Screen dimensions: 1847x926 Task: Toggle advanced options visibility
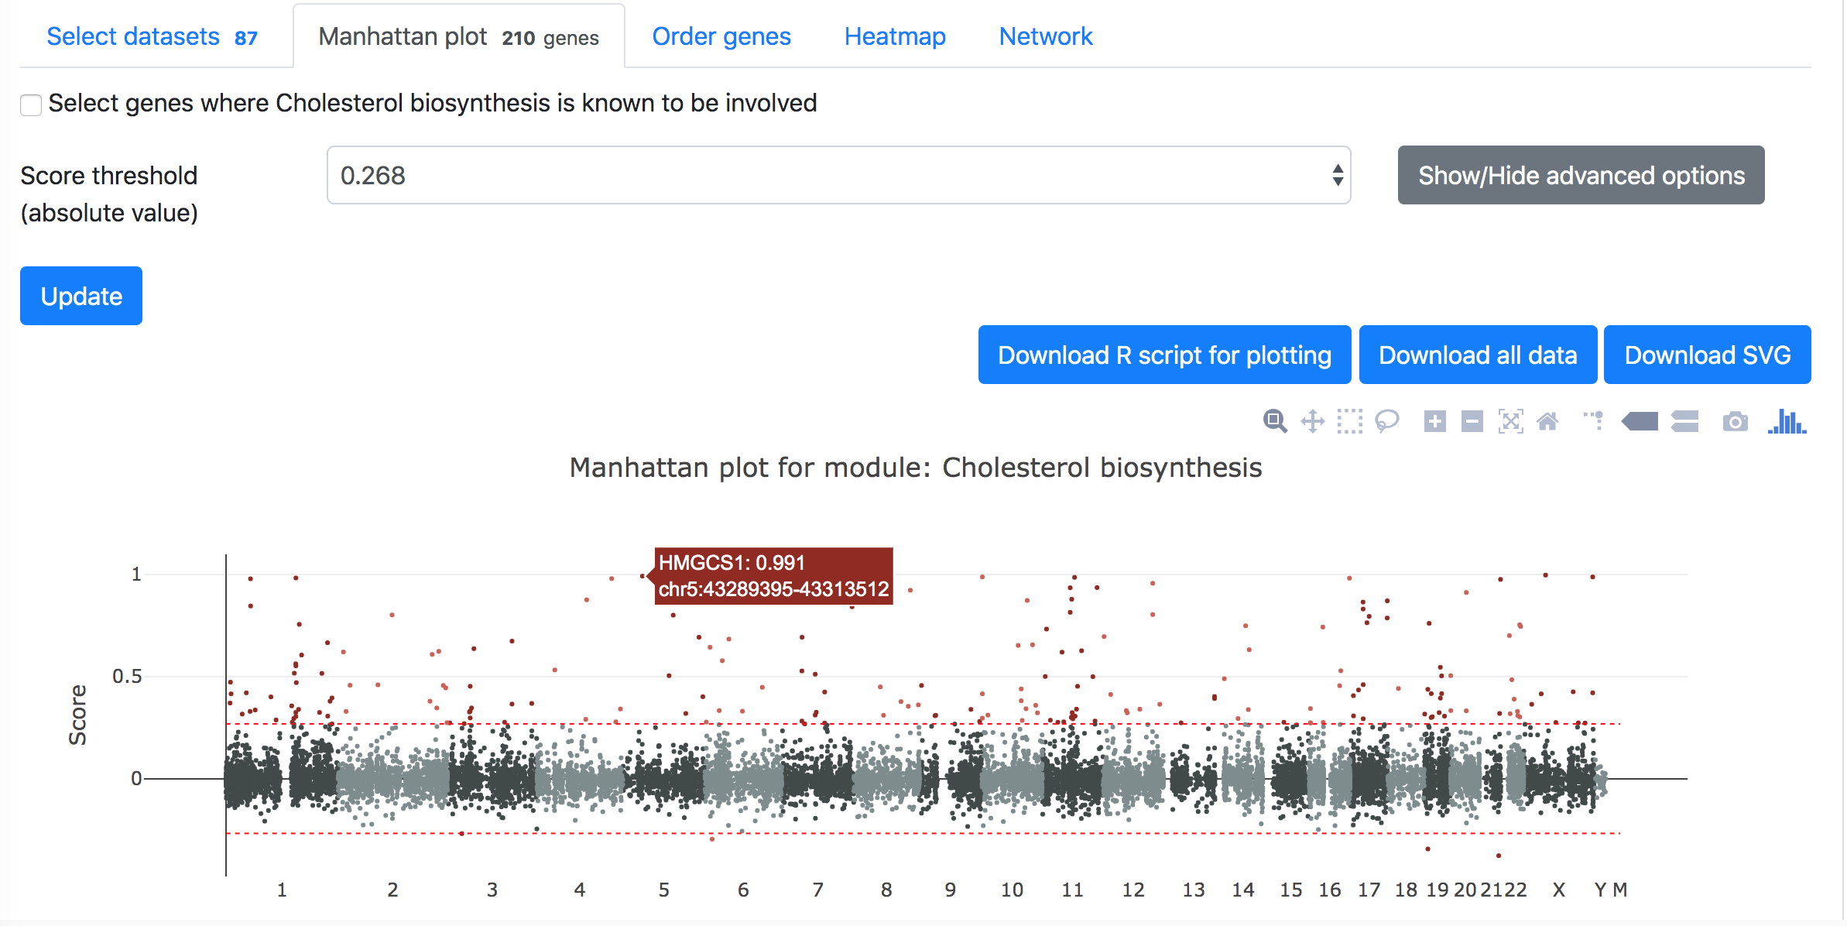coord(1581,176)
